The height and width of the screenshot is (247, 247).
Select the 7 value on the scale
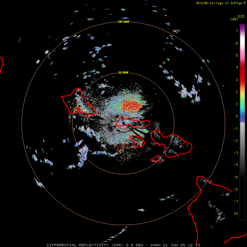coord(237,31)
